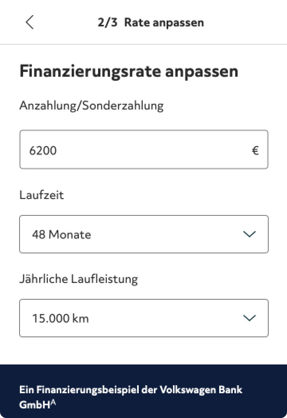Click the 'Rate anpassen' header title
Screen dimensions: 287x418
click(164, 22)
